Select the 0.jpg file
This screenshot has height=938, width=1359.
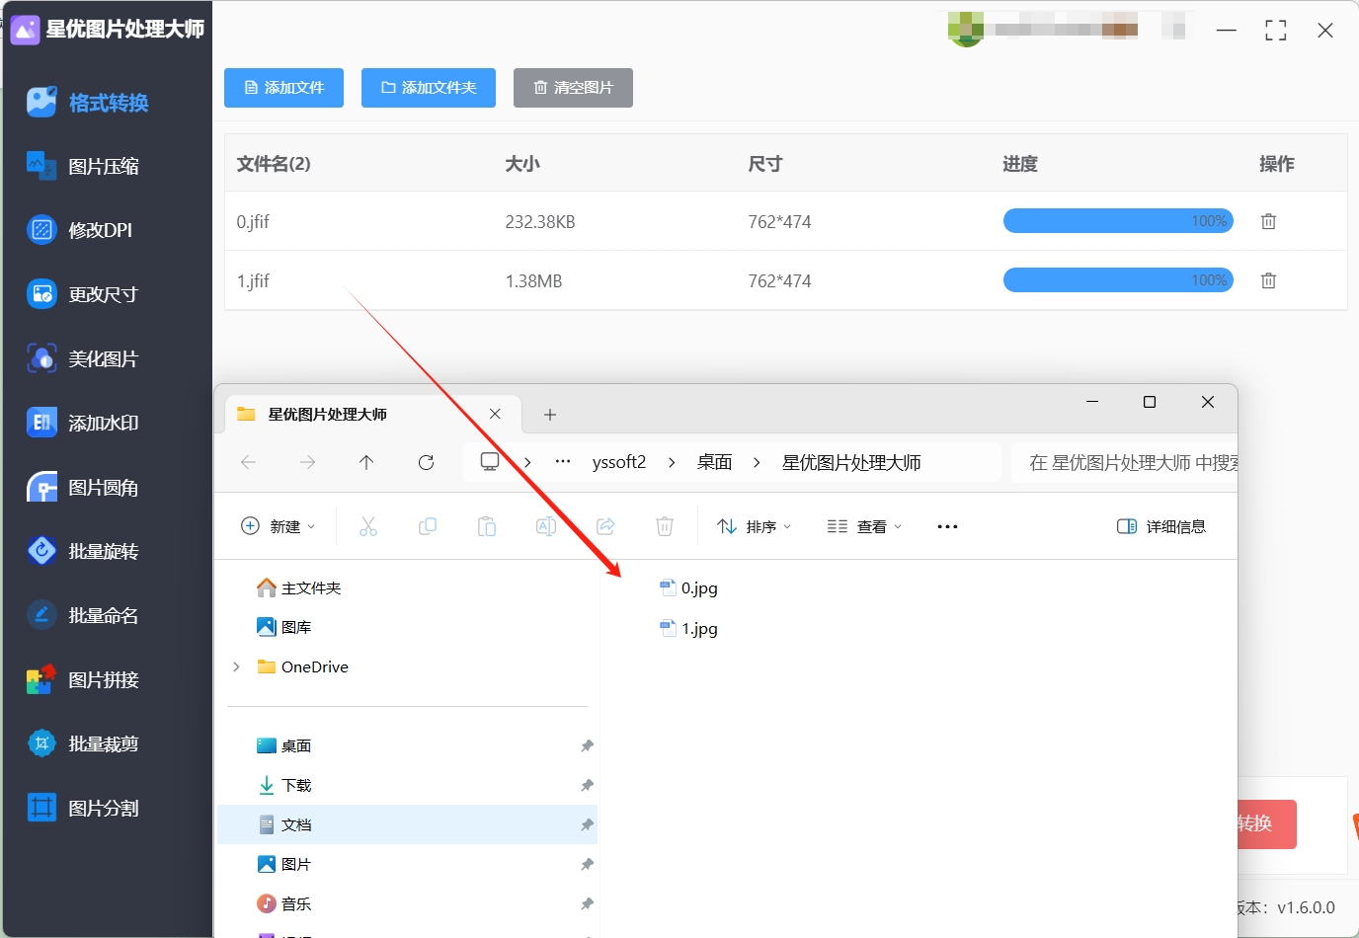(689, 588)
